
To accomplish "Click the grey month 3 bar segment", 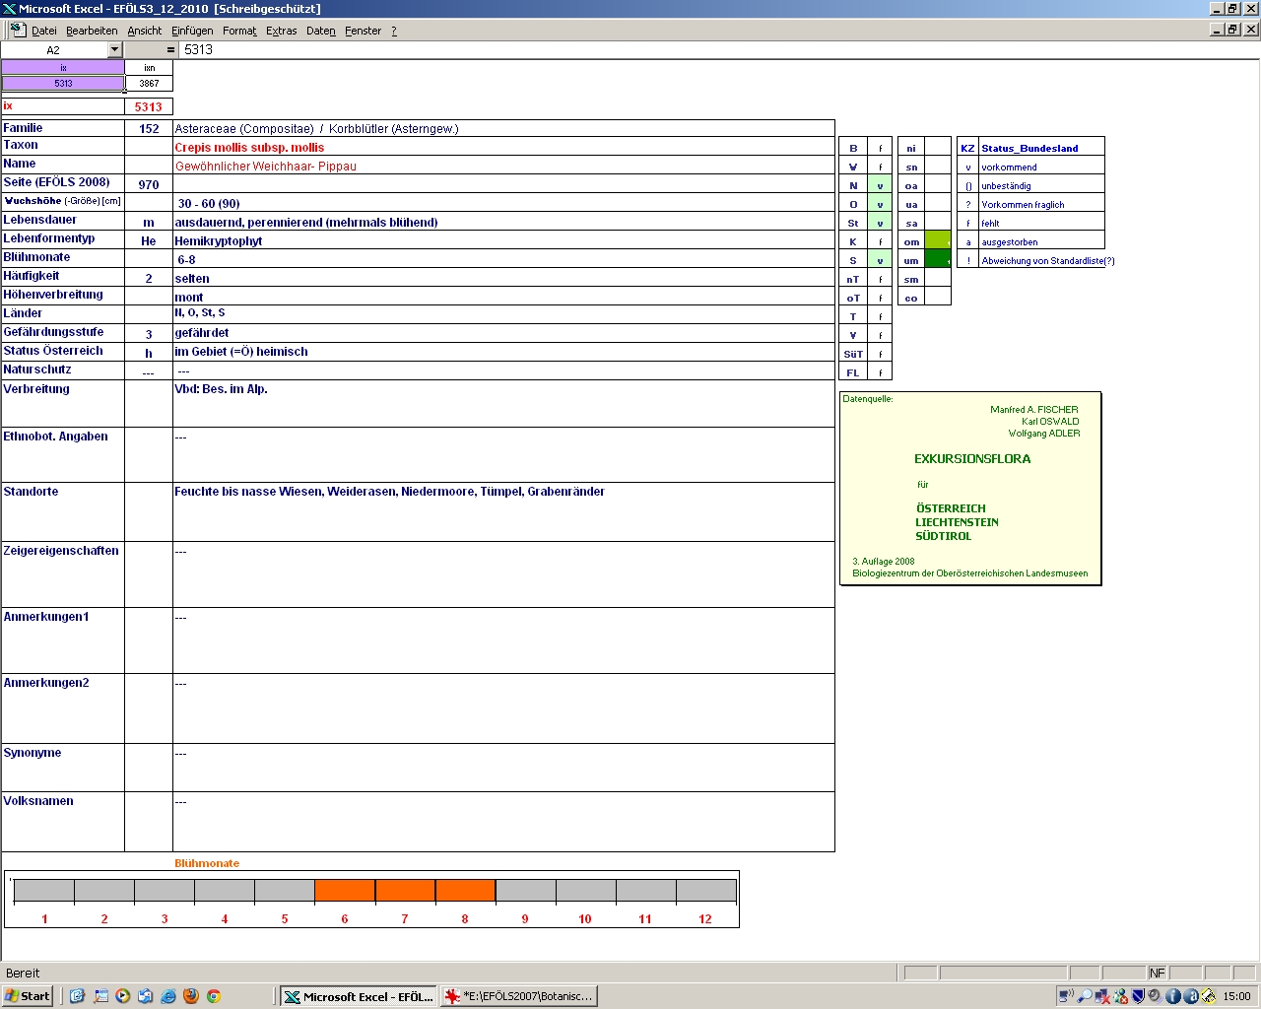I will [165, 890].
